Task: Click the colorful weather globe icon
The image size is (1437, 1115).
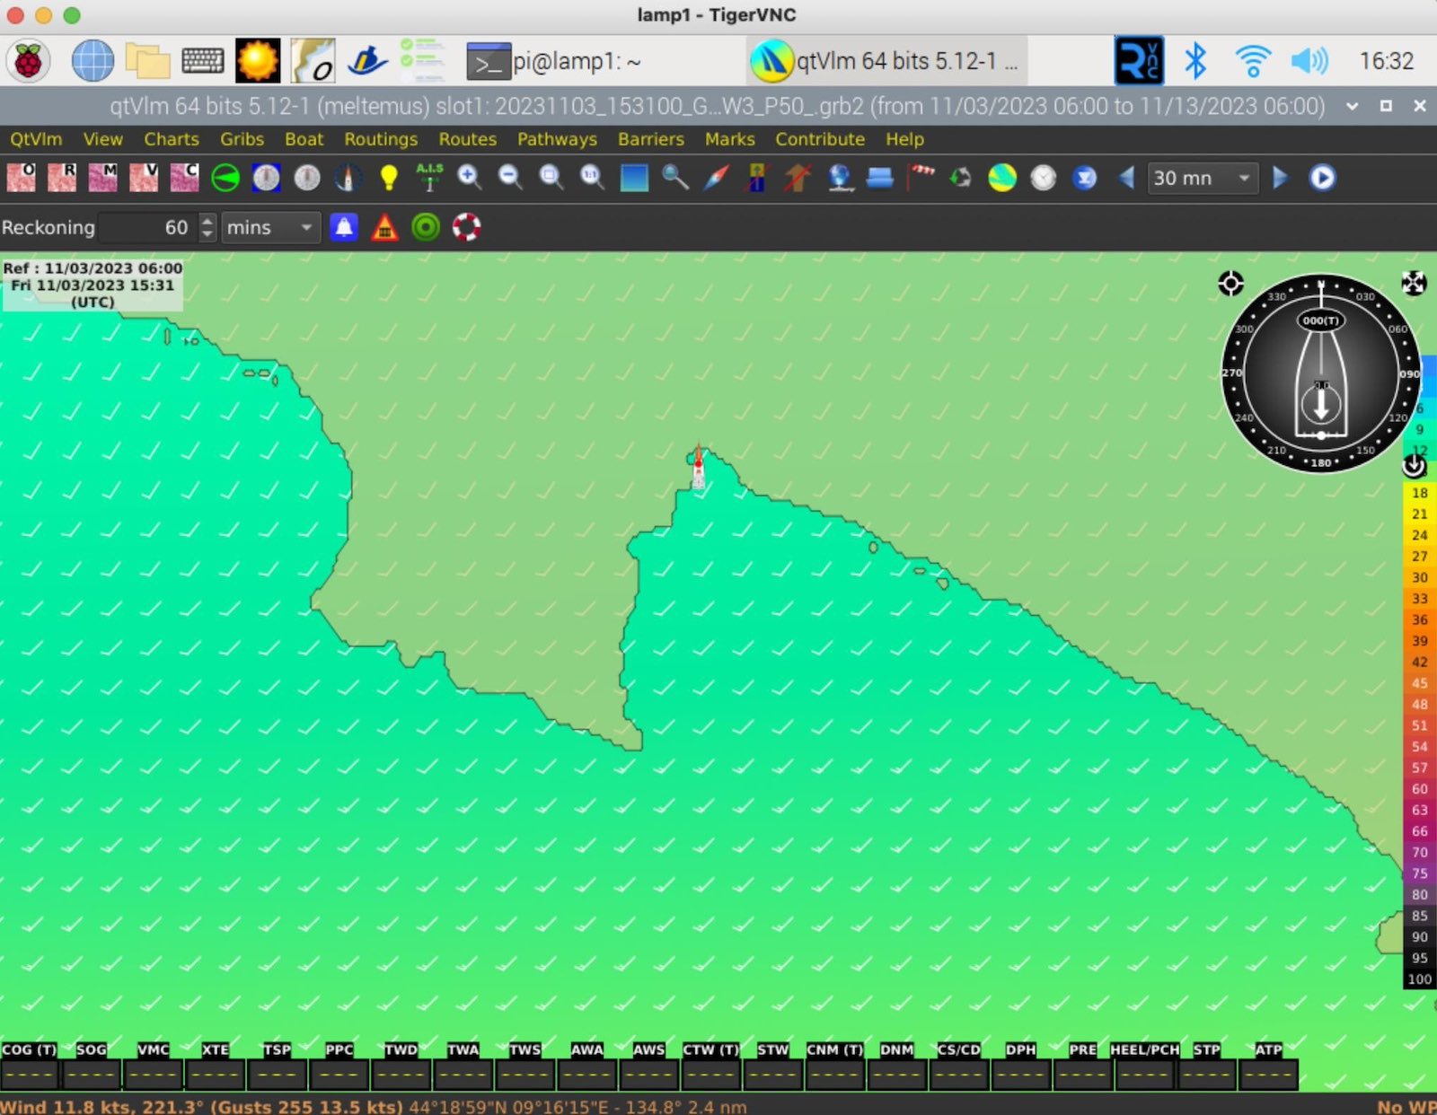Action: click(x=1002, y=178)
